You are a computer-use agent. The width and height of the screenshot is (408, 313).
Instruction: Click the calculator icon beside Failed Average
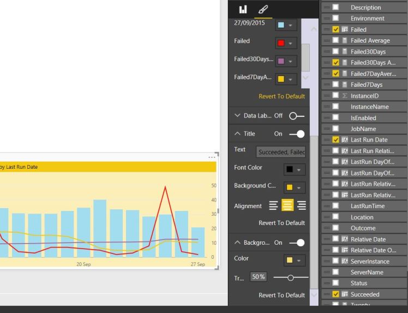click(344, 40)
